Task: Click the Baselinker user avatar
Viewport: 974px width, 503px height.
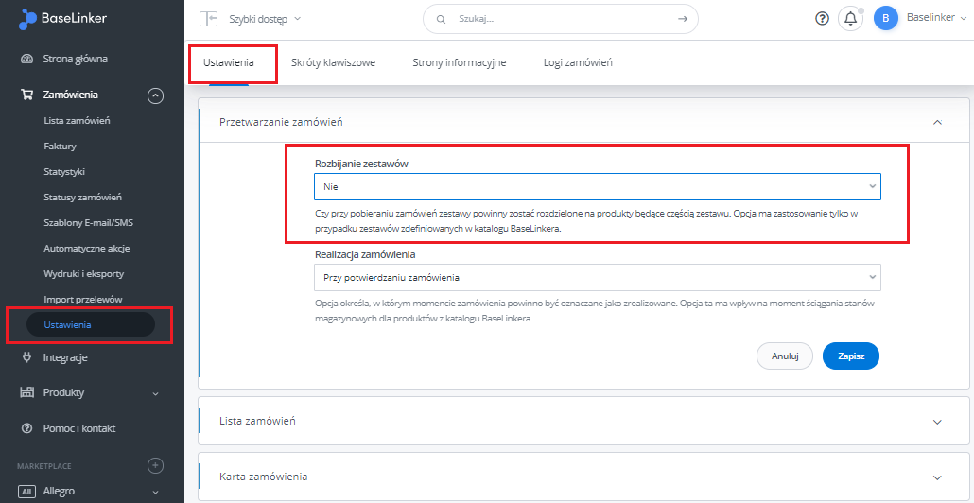Action: coord(886,19)
